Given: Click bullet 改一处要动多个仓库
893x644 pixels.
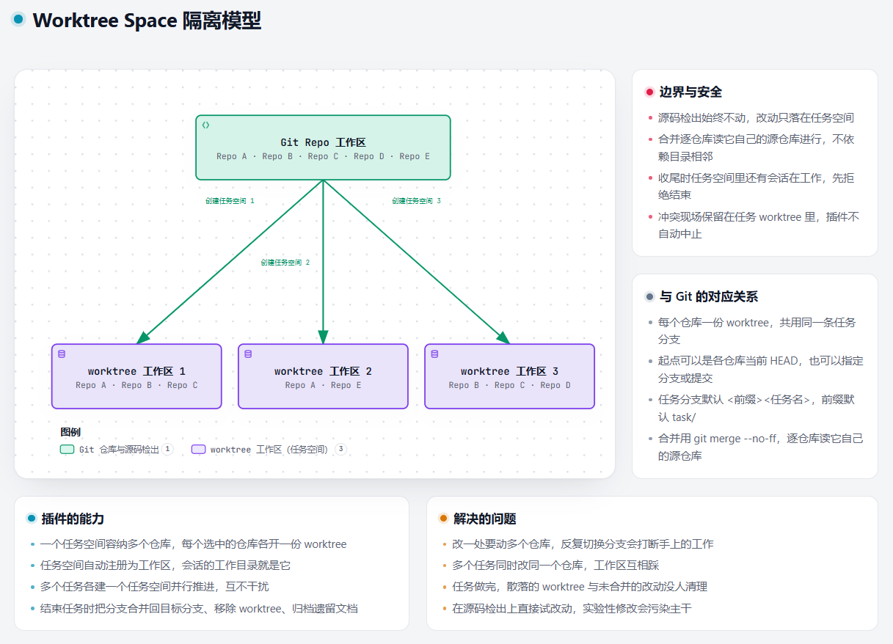Looking at the screenshot, I should [583, 544].
